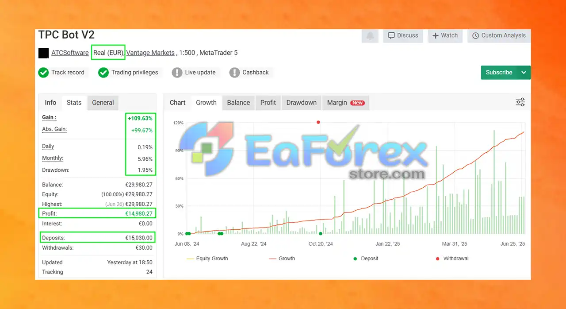566x309 pixels.
Task: Click the "€0.00" interest value
Action: (145, 224)
